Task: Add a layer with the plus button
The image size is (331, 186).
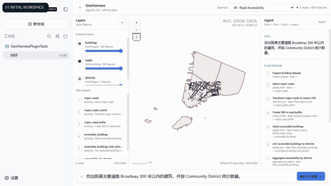Action: [122, 22]
